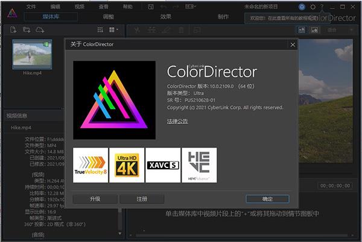
Task: Switch to the 媒体库 tab
Action: click(x=51, y=17)
